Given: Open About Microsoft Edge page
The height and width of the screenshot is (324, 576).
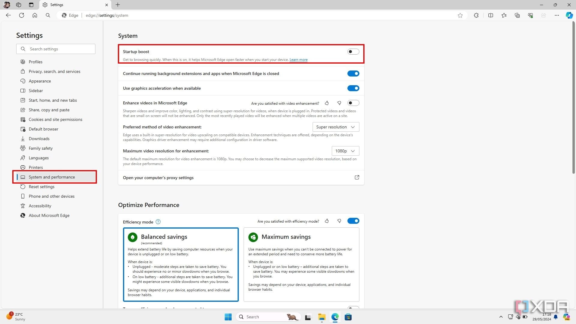Looking at the screenshot, I should [x=55, y=215].
